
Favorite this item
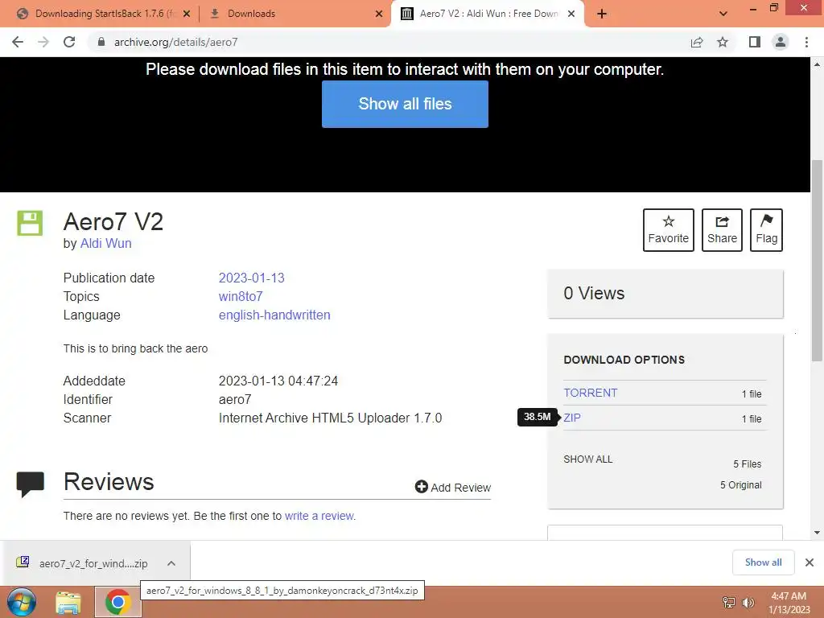tap(669, 230)
